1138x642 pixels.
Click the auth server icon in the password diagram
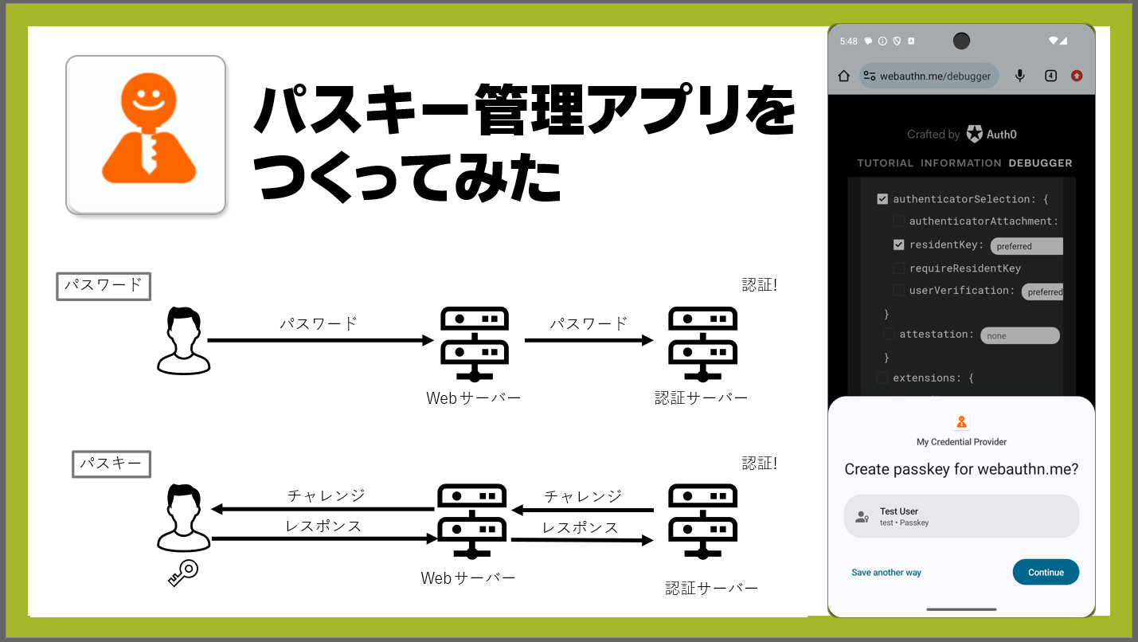pos(702,344)
